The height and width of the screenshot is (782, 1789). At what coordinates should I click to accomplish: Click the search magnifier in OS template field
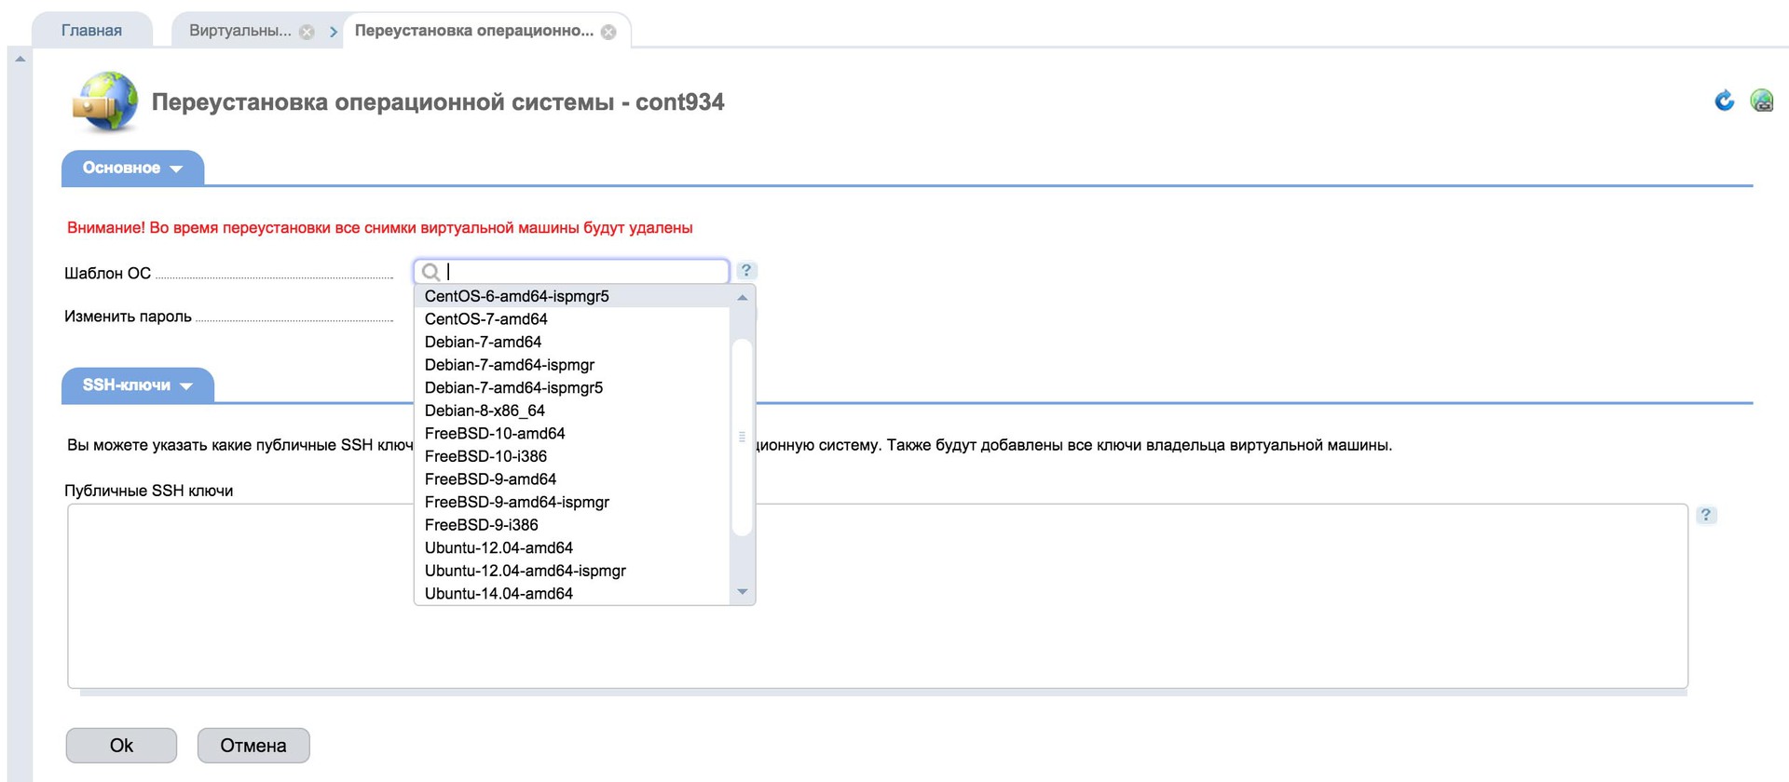(x=430, y=272)
